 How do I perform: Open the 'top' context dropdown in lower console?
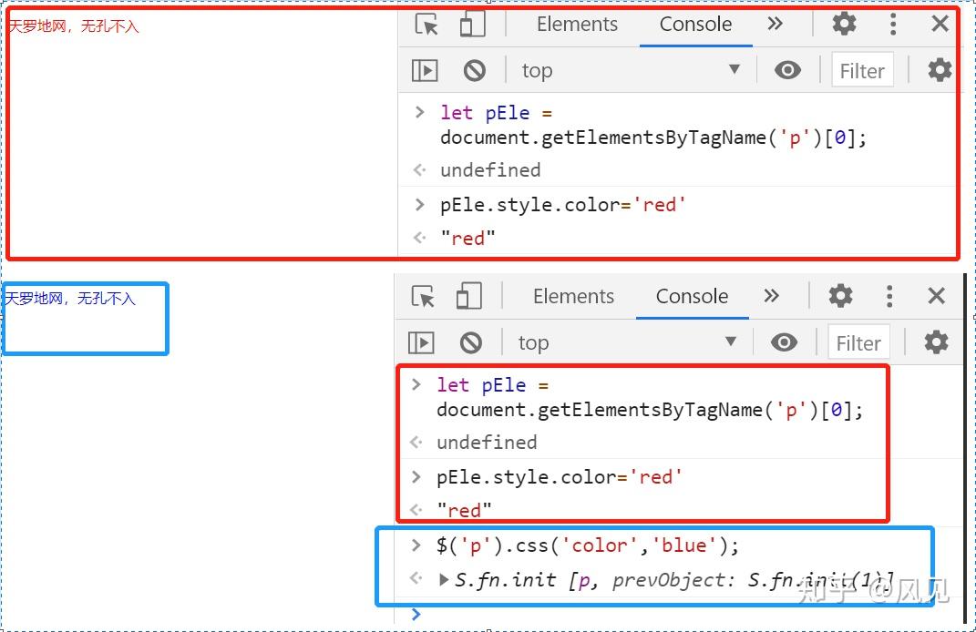(625, 342)
